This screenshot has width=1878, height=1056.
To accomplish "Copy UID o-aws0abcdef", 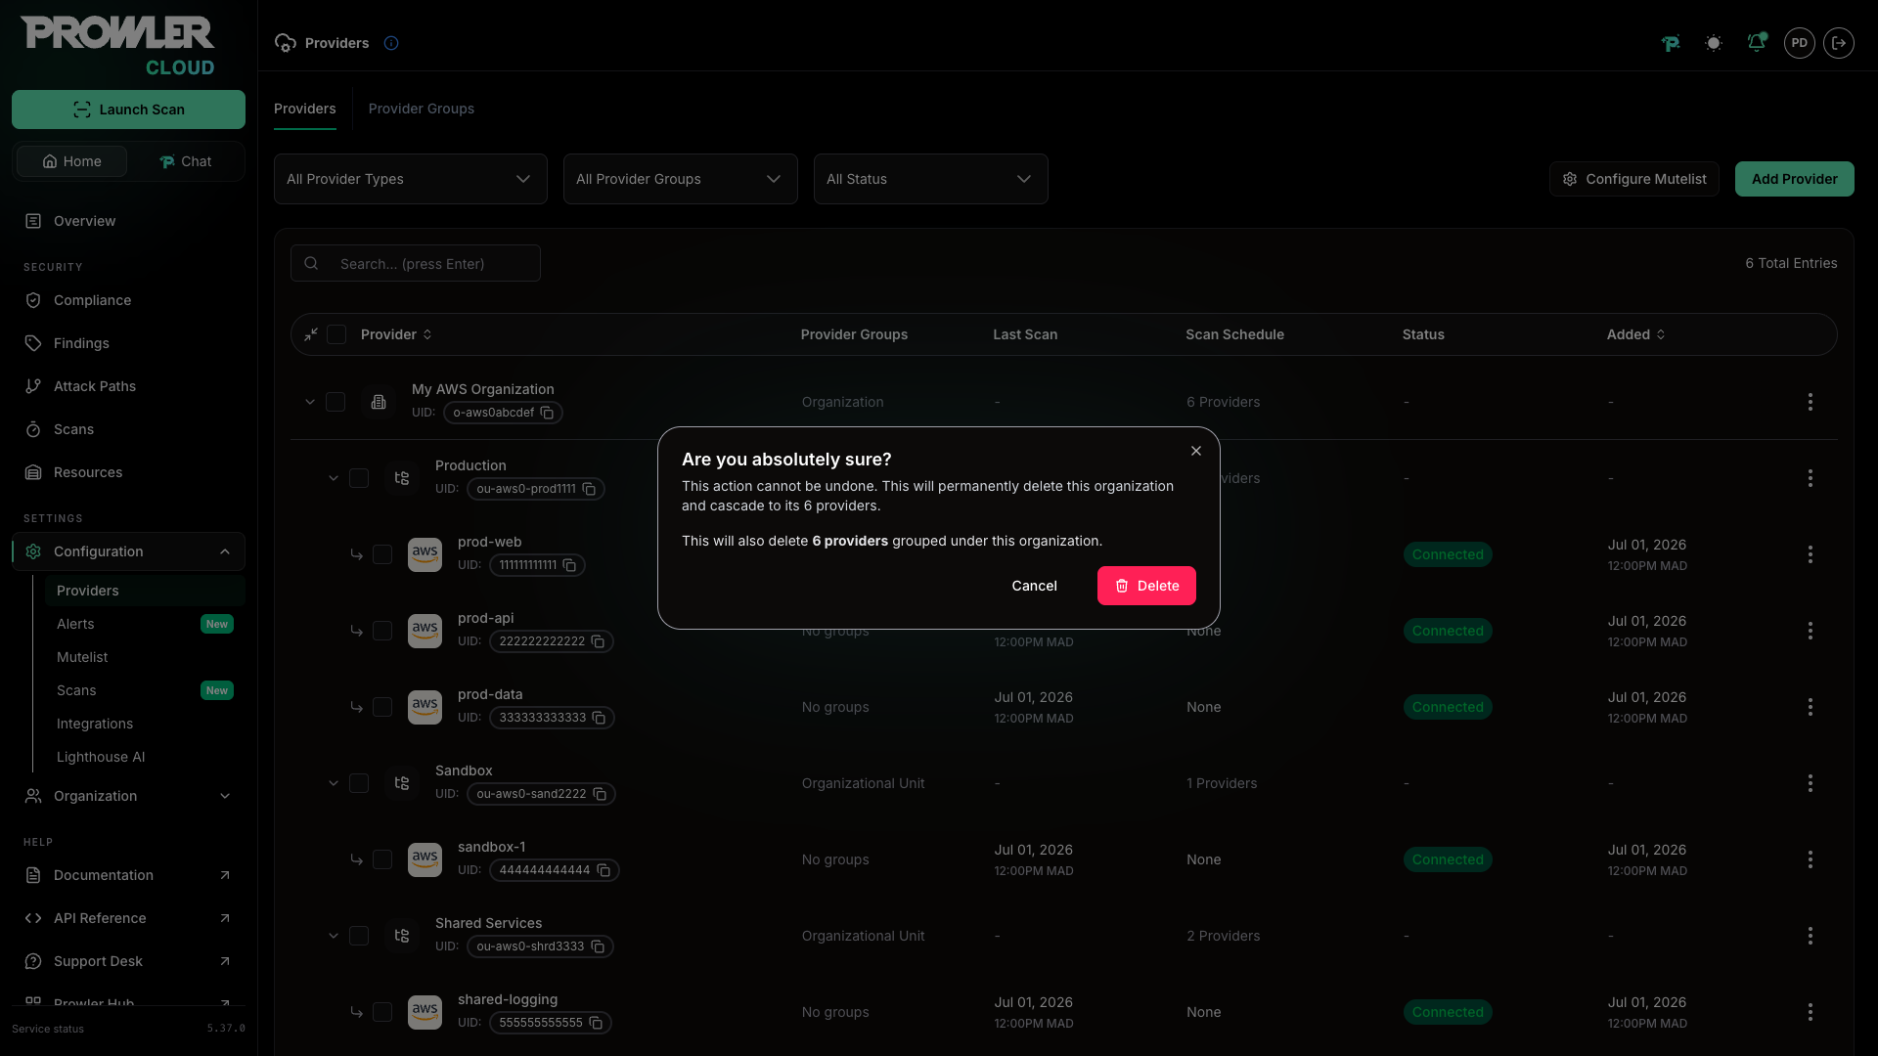I will pyautogui.click(x=548, y=413).
